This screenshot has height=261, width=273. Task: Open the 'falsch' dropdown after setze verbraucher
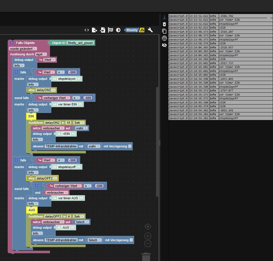pos(82,222)
